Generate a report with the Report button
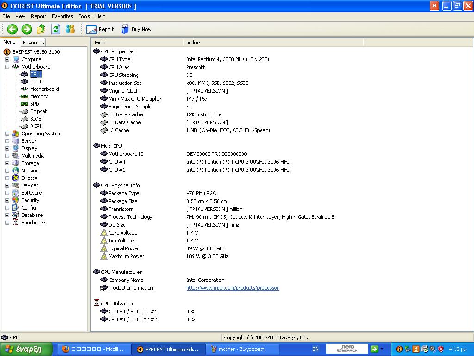Viewport: 474px width, 356px height. coord(100,29)
